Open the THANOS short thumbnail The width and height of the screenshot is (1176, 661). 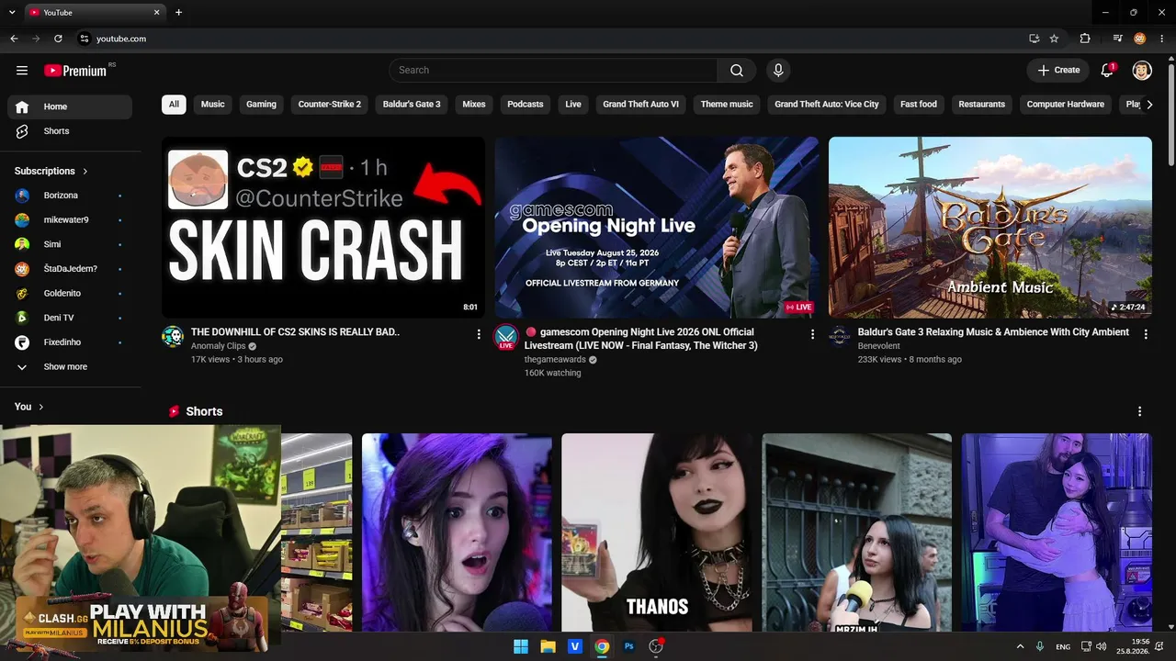click(x=657, y=532)
